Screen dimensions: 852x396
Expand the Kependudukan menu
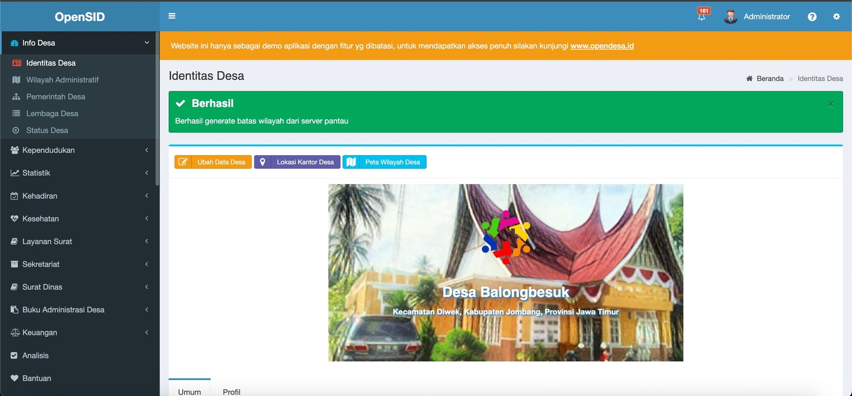point(80,150)
